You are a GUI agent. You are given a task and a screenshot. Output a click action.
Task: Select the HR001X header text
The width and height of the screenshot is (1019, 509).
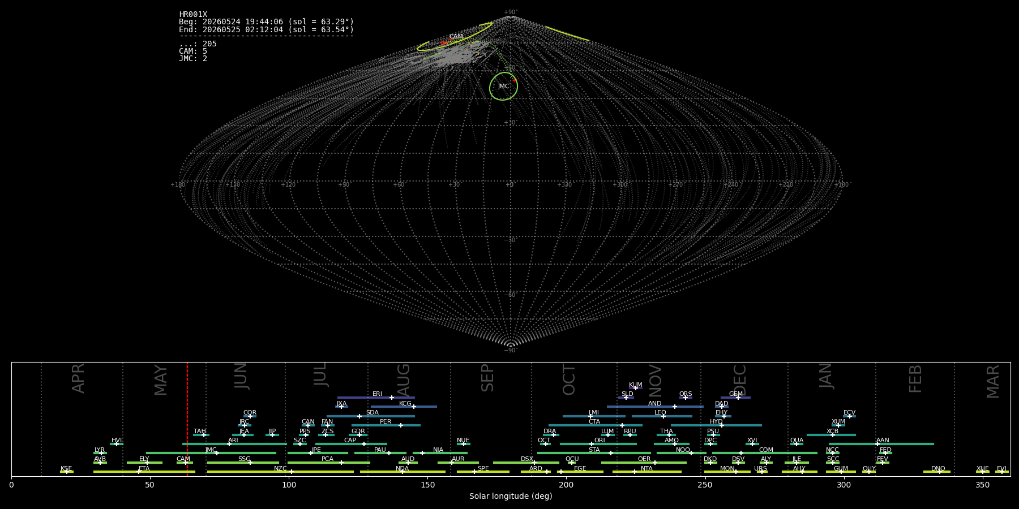coord(193,15)
